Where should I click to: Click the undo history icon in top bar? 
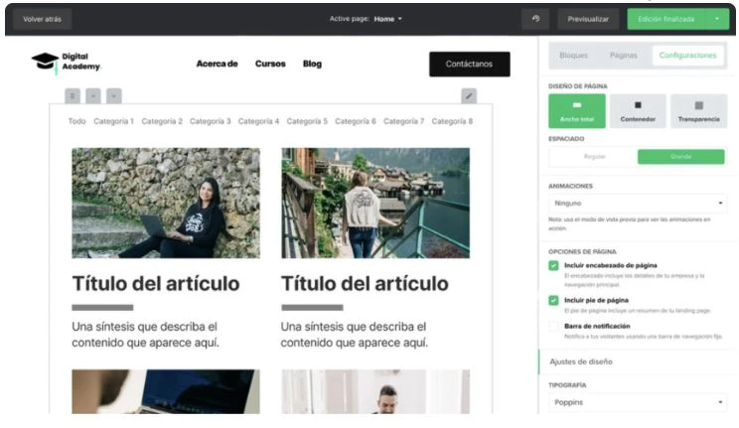point(535,19)
